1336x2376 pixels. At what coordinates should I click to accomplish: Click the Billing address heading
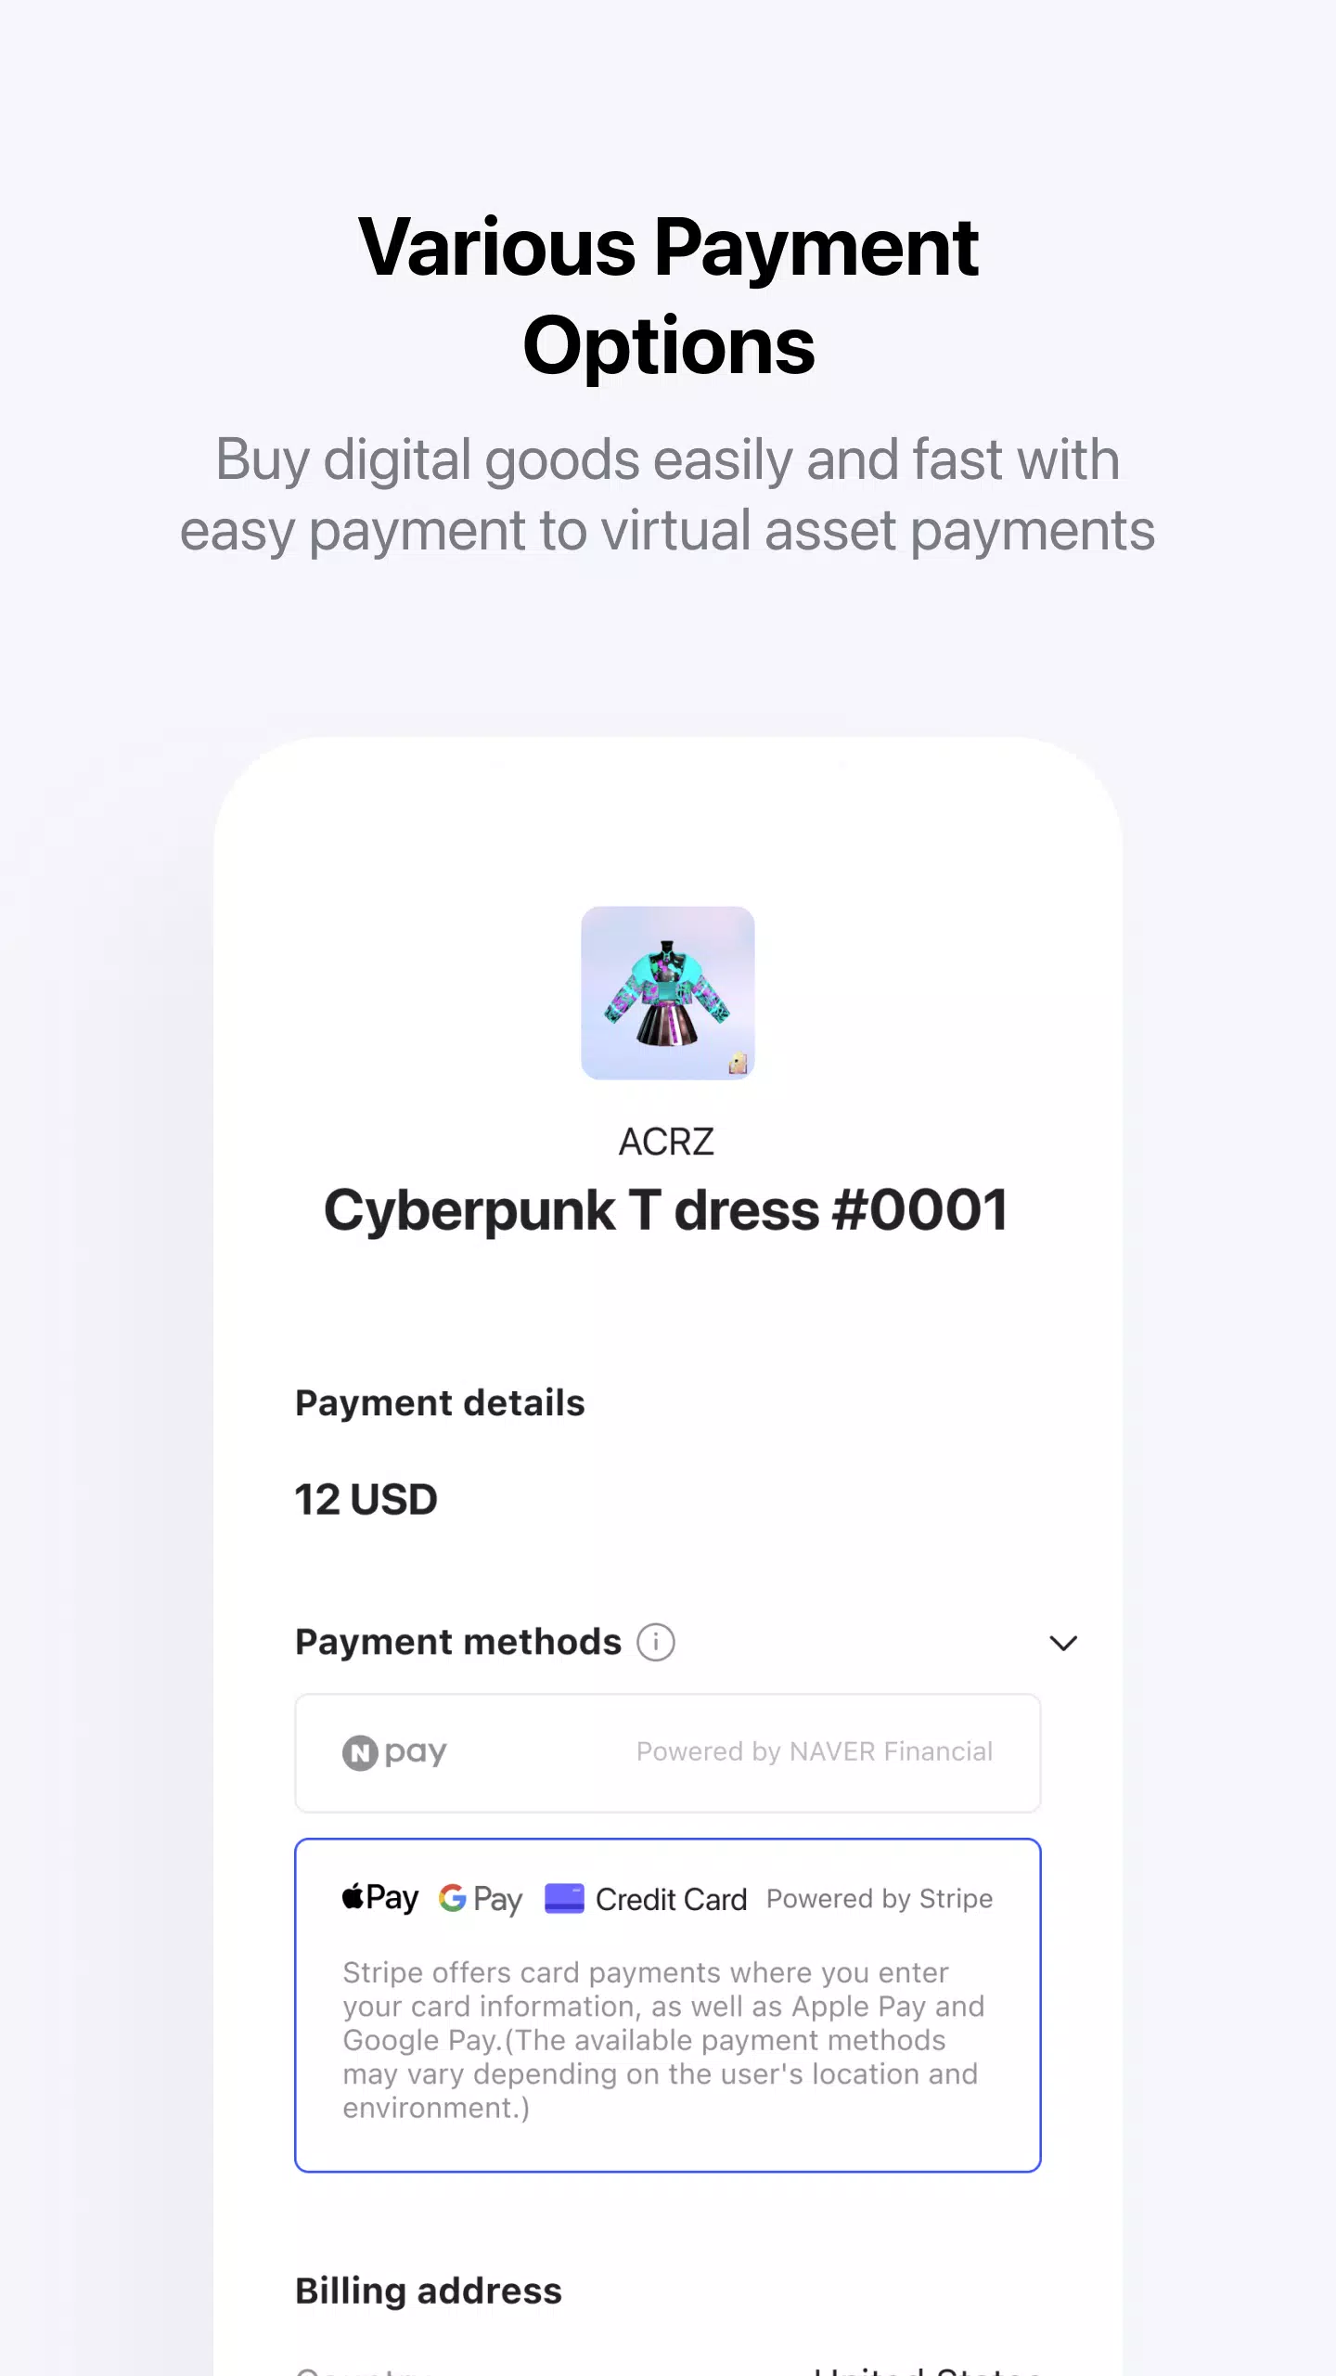[429, 2292]
